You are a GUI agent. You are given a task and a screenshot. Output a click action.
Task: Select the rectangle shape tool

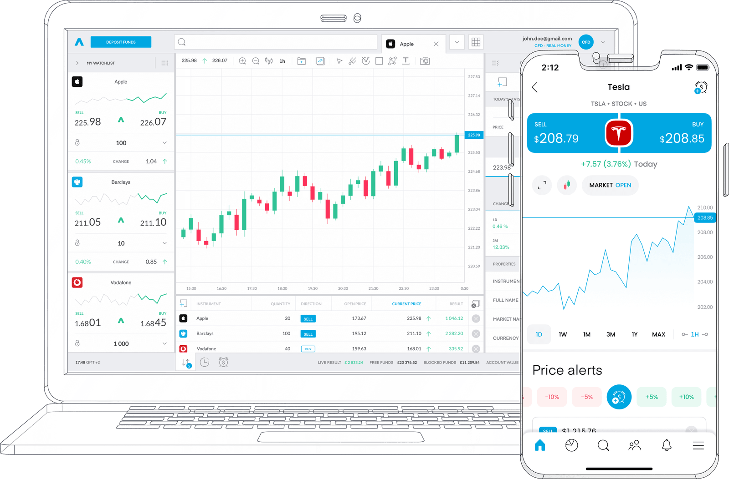click(x=379, y=61)
